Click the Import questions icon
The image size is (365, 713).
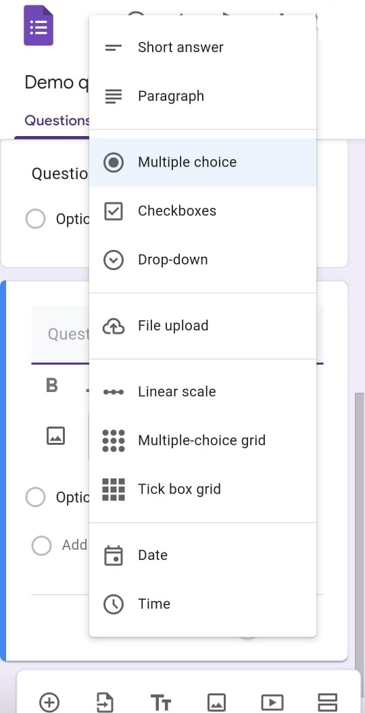pos(105,702)
